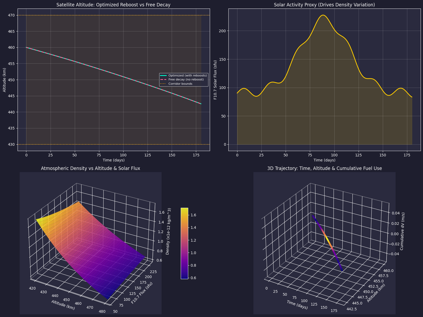Click the 200 tick on solar flux axis
The width and height of the screenshot is (423, 317).
[x=223, y=31]
